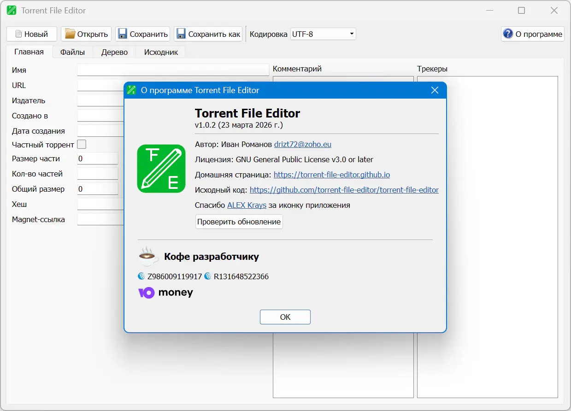Screen dimensions: 571x411
Task: Click the Размер части field
Action: [98, 159]
